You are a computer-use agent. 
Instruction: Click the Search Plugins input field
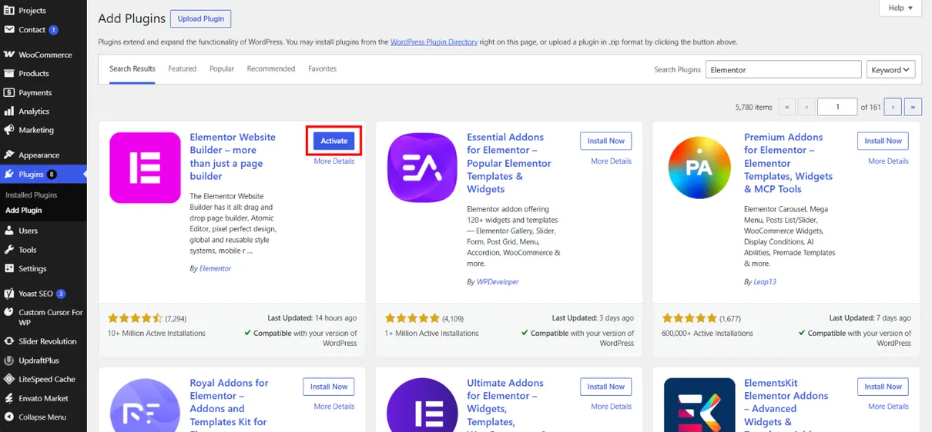click(783, 69)
